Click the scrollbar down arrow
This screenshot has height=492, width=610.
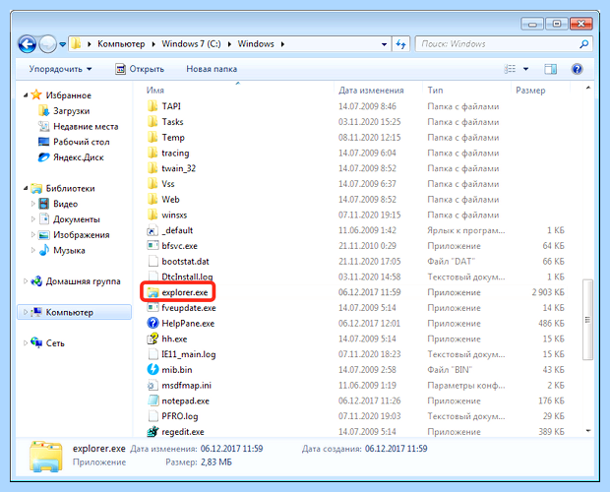[587, 431]
